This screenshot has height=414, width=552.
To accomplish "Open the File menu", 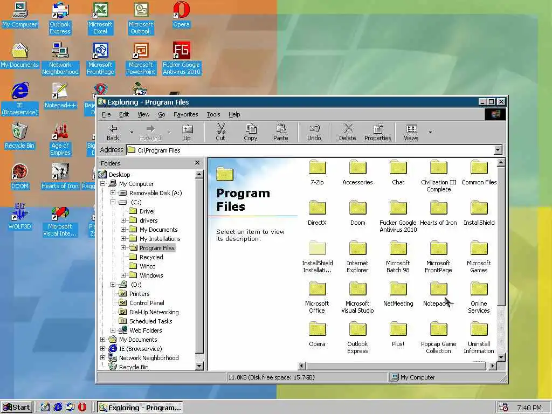I will click(x=106, y=114).
